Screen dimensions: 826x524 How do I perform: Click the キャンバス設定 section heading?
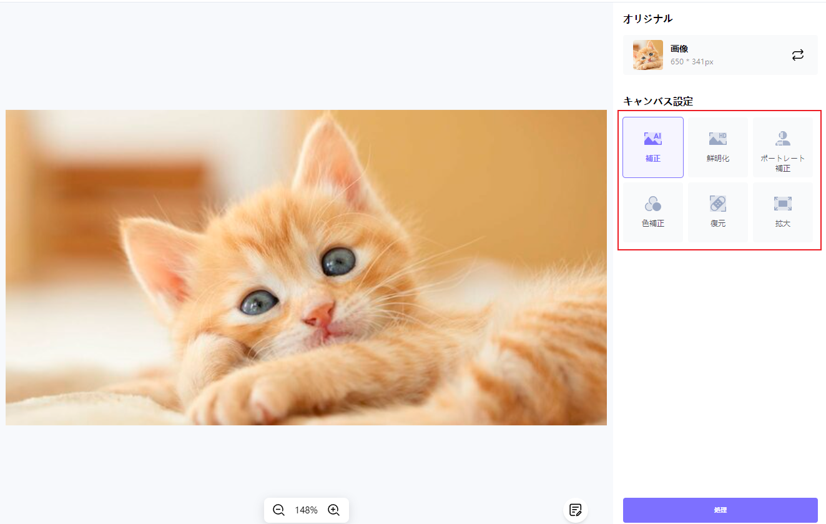tap(657, 101)
